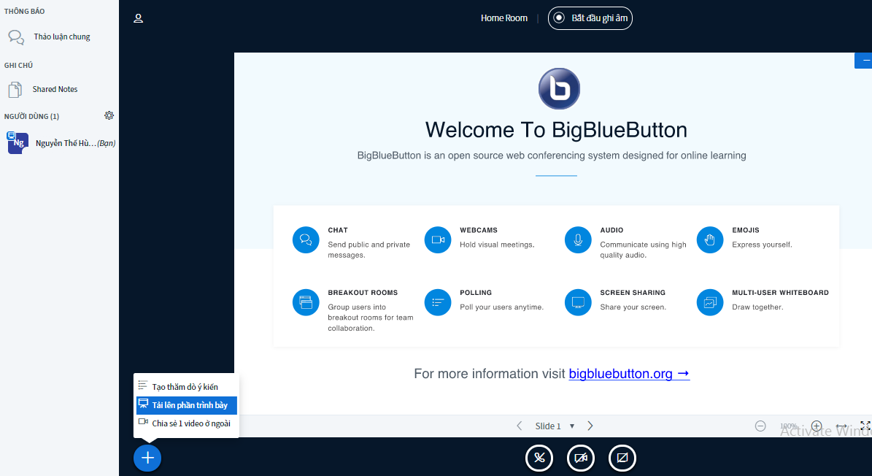Select Chia sẻ 1 video ở ngoài item

pyautogui.click(x=186, y=423)
